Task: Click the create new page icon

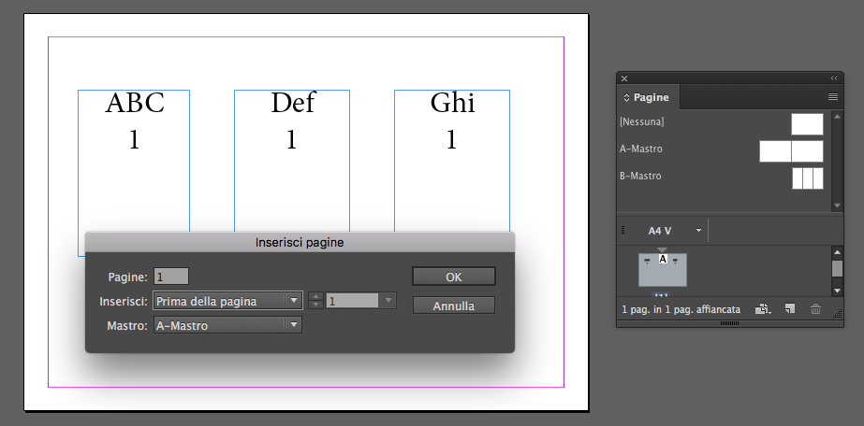Action: pos(790,309)
